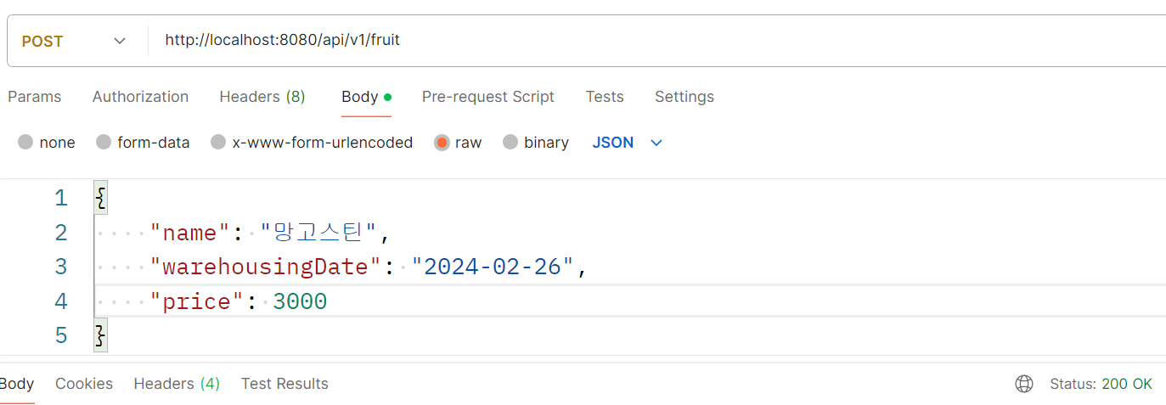
Task: Open request Headers (8) tab
Action: (262, 97)
